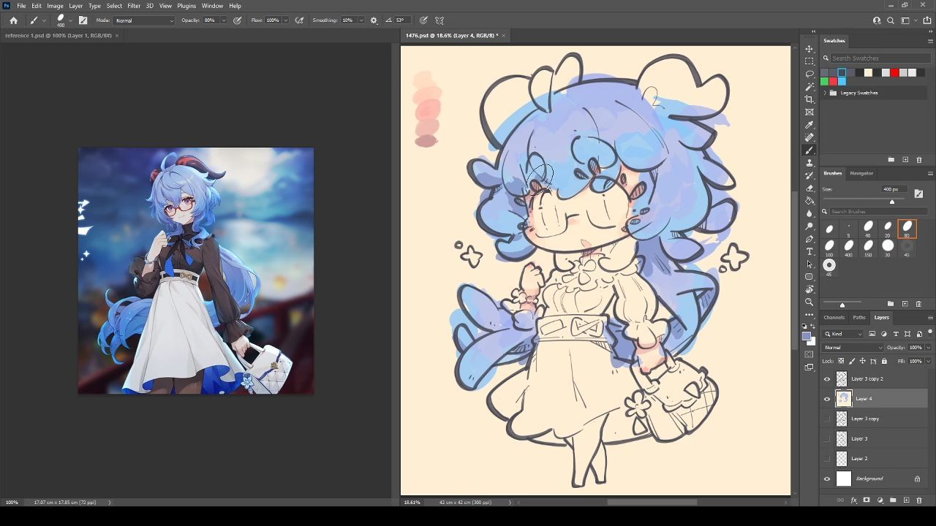Select the Magic Wand tool
Screen dimensions: 936x526
click(809, 87)
